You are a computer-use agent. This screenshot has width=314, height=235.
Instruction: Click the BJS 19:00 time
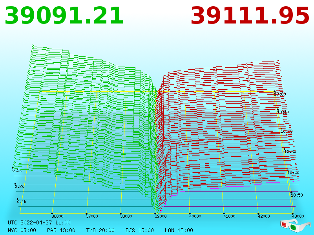(140, 230)
